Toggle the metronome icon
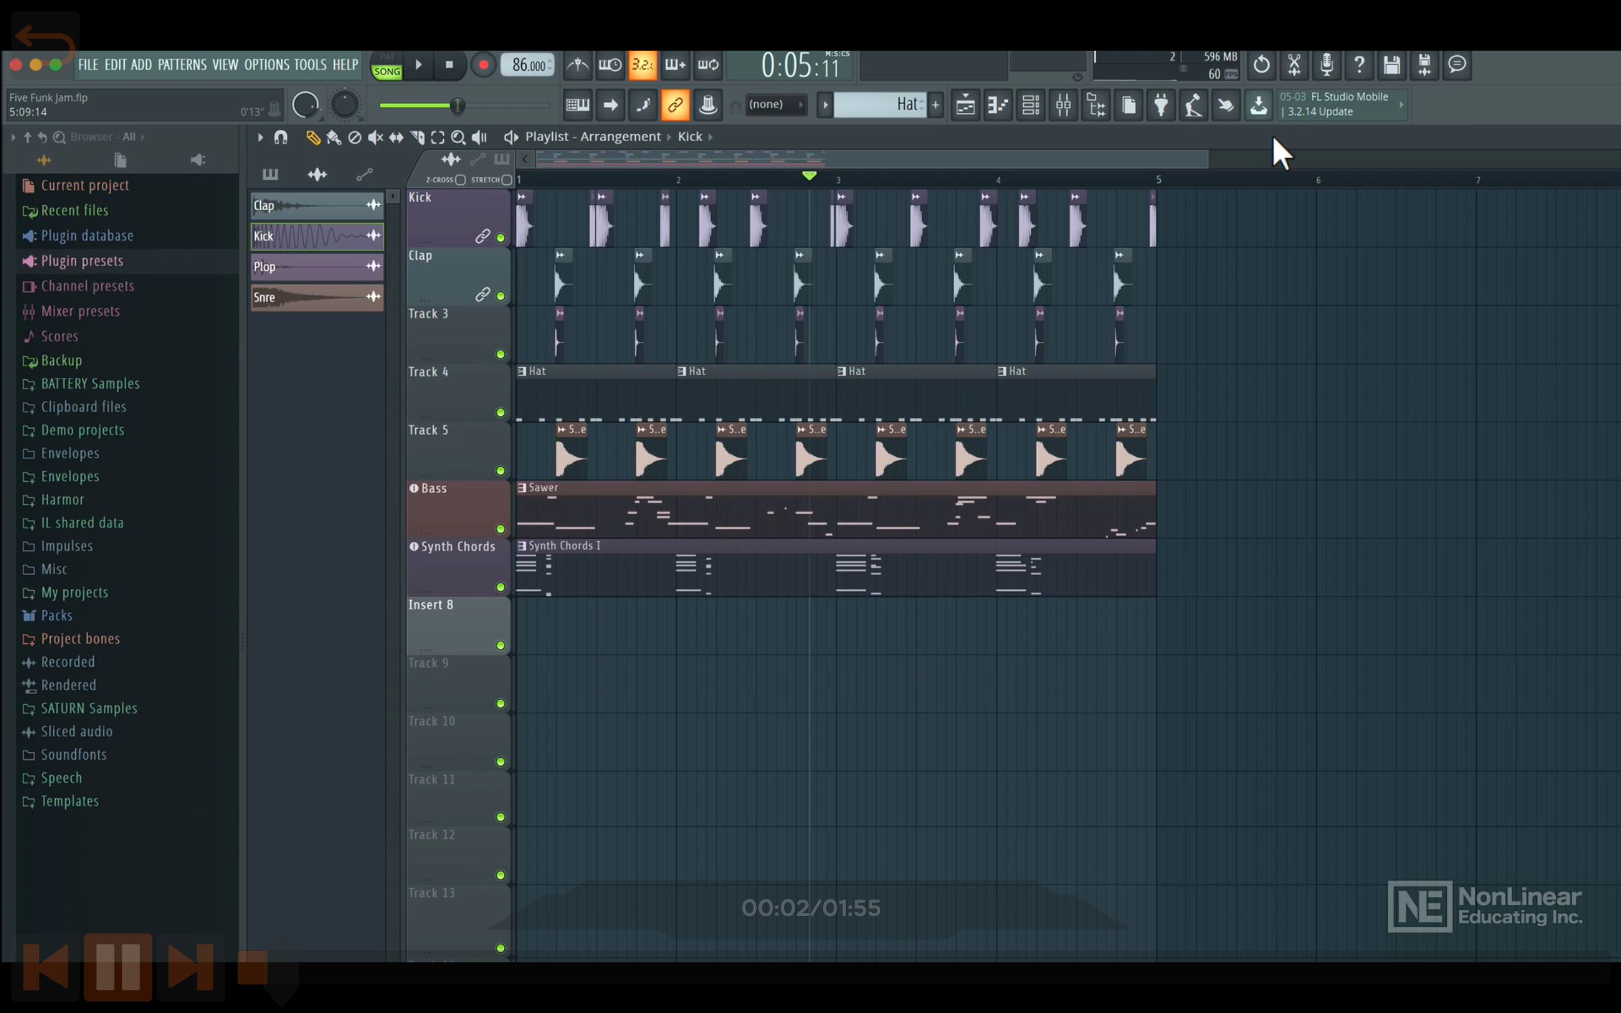The height and width of the screenshot is (1013, 1621). point(577,65)
